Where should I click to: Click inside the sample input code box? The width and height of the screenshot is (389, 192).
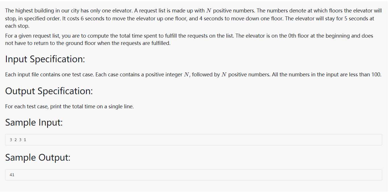[194, 140]
